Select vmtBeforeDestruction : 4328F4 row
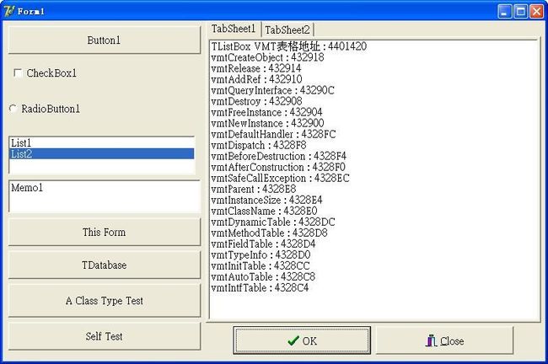 point(373,156)
